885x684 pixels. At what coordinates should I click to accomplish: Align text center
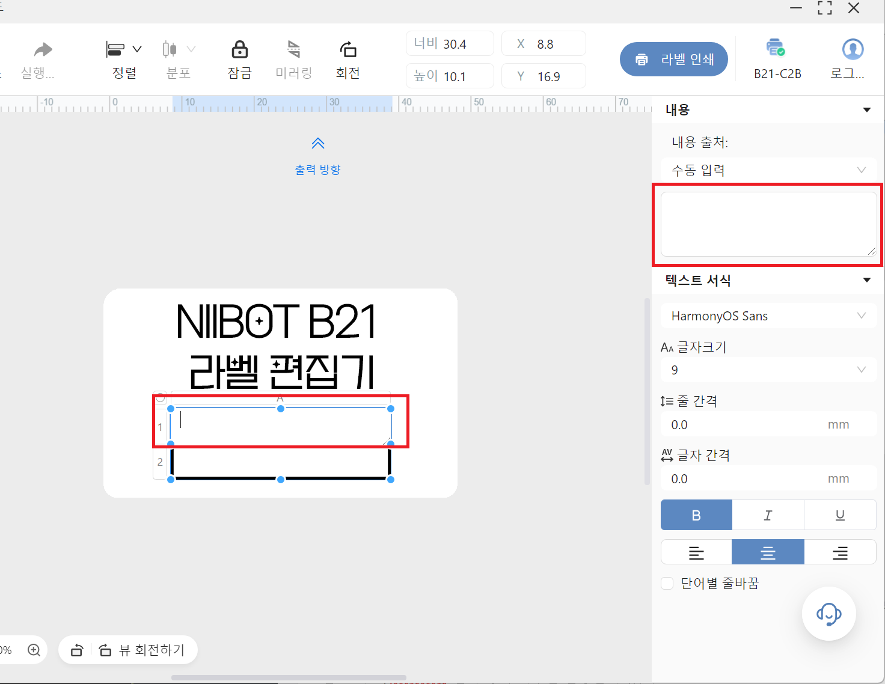[x=768, y=552]
